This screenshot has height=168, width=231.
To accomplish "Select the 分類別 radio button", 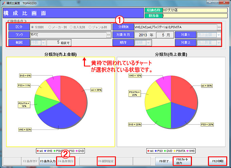I will (x=32, y=27).
